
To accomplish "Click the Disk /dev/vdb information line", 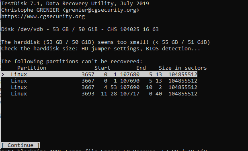I will coord(80,29).
